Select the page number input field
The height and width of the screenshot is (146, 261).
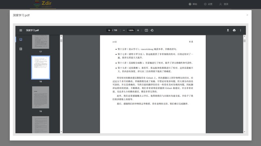tap(109, 30)
